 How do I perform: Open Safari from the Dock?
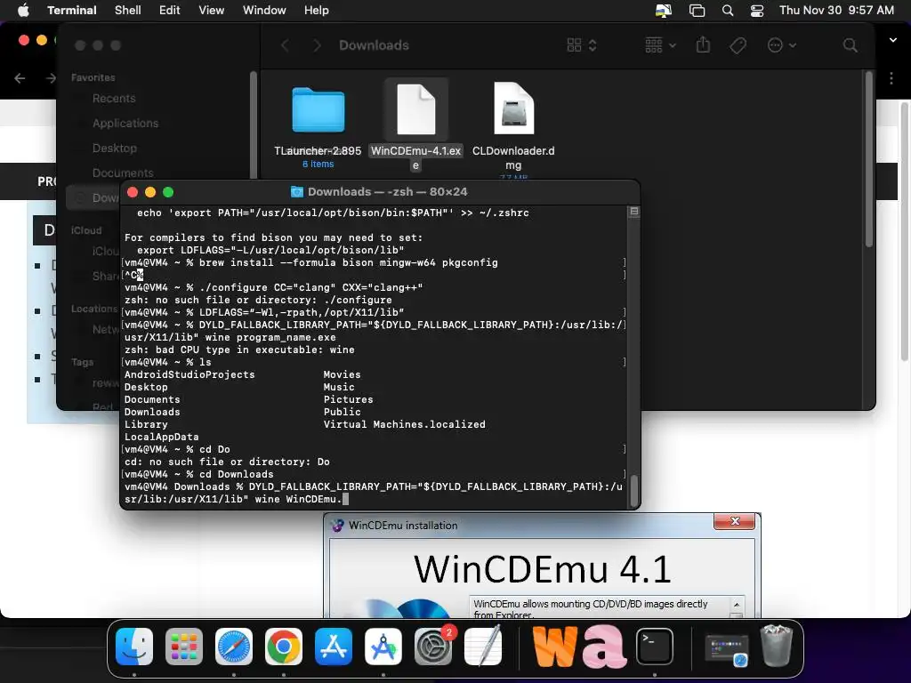coord(234,647)
